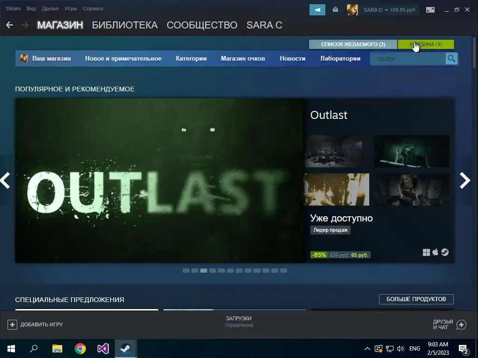This screenshot has width=478, height=358.
Task: Click БОЛЬШЕ ПРОДУКТОВ button
Action: (416, 299)
